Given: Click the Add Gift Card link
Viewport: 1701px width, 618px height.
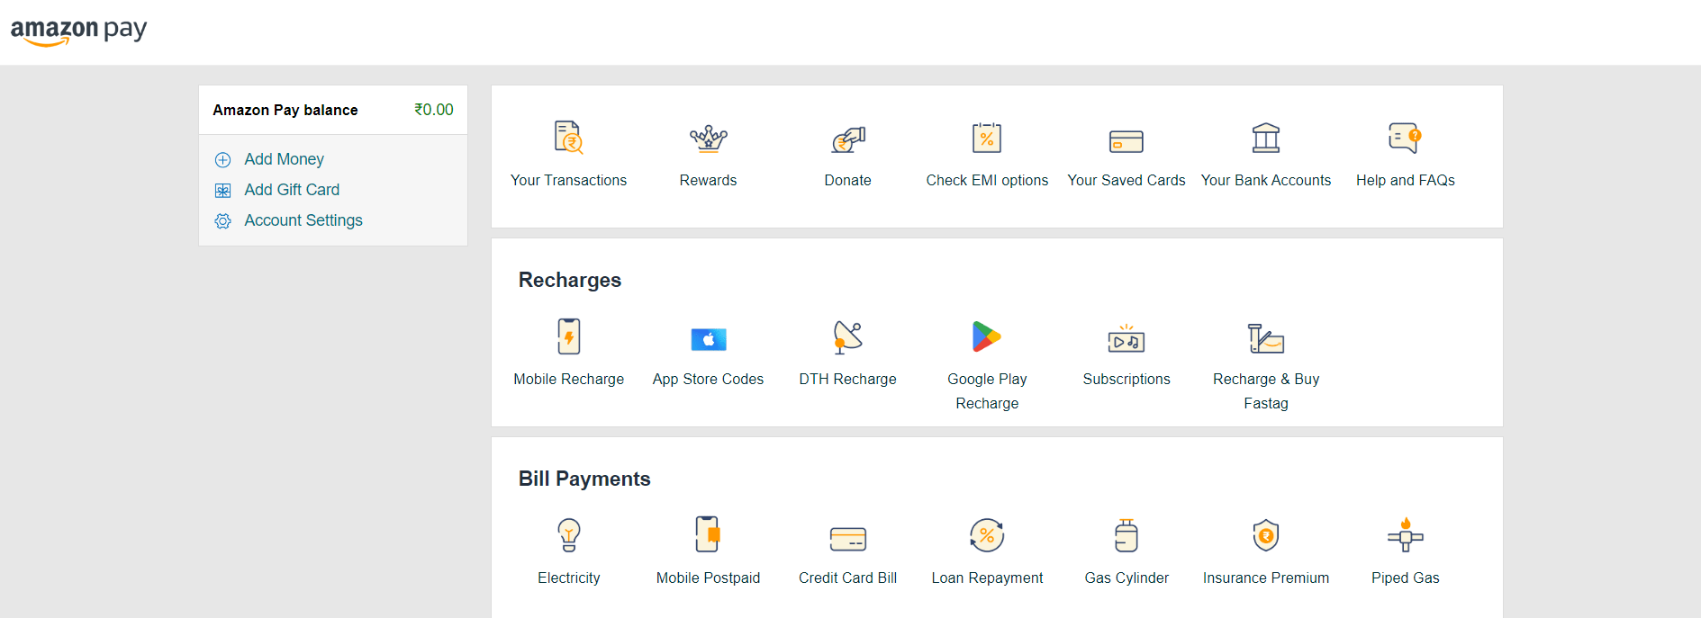Looking at the screenshot, I should pyautogui.click(x=292, y=190).
